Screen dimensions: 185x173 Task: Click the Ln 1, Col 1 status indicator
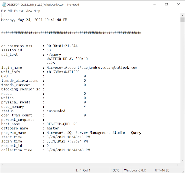pos(83,170)
